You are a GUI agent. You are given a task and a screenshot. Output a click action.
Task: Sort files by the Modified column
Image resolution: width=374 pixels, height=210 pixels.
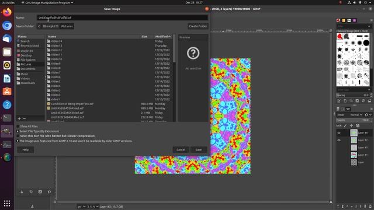pyautogui.click(x=163, y=37)
